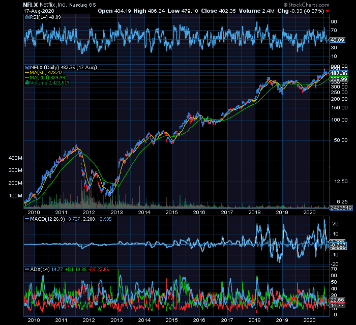Click the -2.935 MACD histogram value in the legend
Viewport: 356px width, 325px height.
tap(104, 219)
